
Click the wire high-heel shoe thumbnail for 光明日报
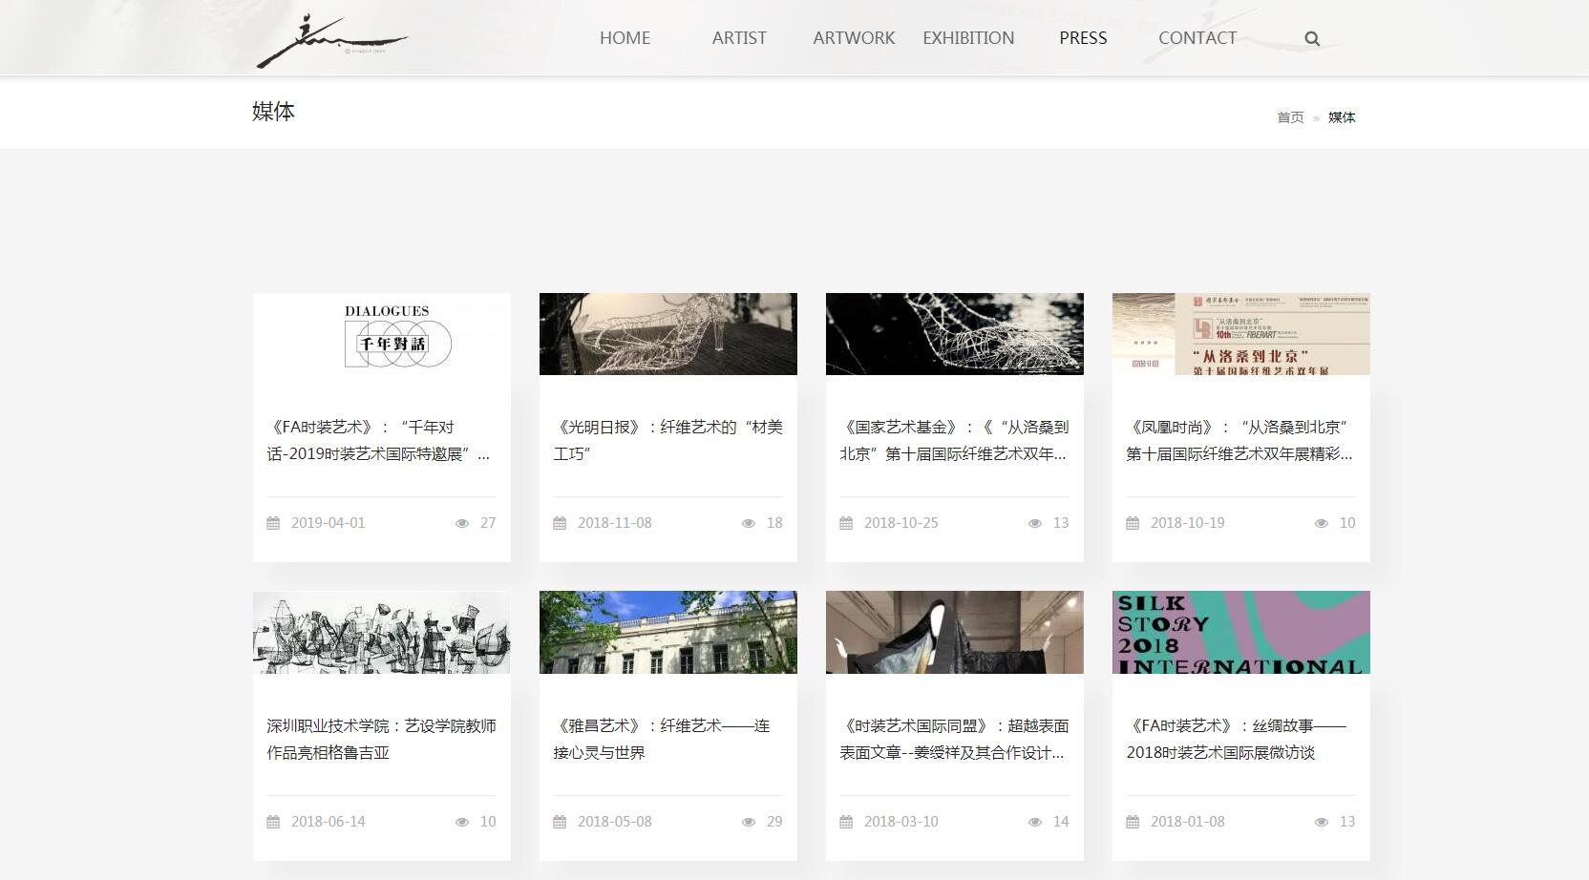tap(668, 334)
